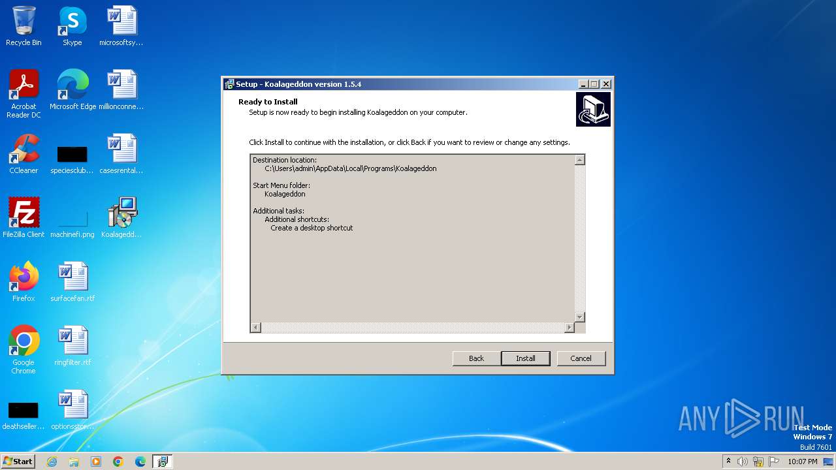Select the deathseller... black file icon

click(24, 416)
